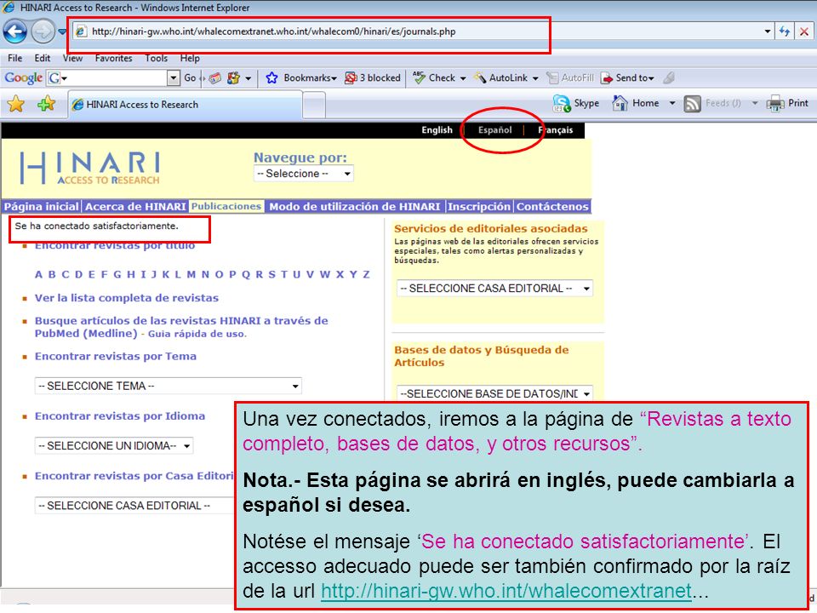Select the HINARI Access to Research browser tab
This screenshot has width=817, height=613.
(x=186, y=104)
